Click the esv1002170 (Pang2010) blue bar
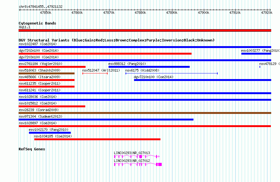The height and width of the screenshot is (182, 280). [x=50, y=133]
